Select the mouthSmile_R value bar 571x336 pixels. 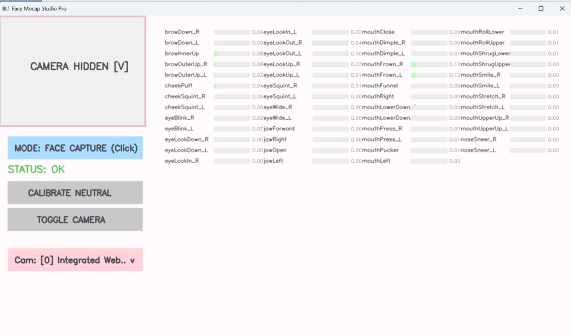pos(528,75)
